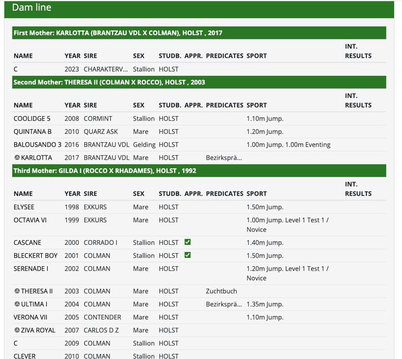Open the ELYSEE horse entry
The image size is (402, 359).
25,207
